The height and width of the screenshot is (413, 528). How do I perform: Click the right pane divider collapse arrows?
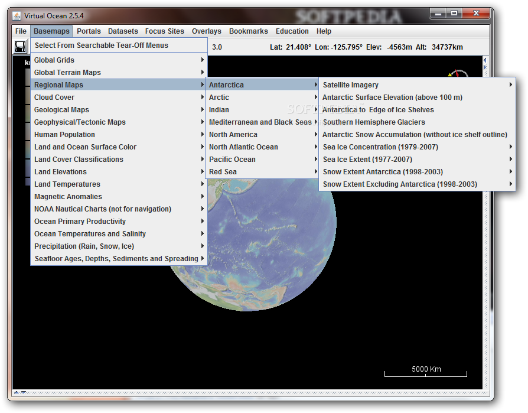[485, 64]
